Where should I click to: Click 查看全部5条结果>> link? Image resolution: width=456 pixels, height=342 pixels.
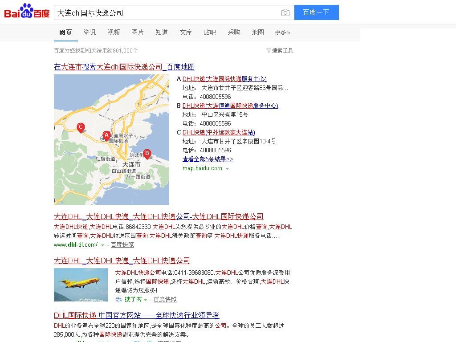click(x=208, y=159)
